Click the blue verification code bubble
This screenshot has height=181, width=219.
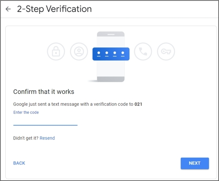(x=111, y=54)
